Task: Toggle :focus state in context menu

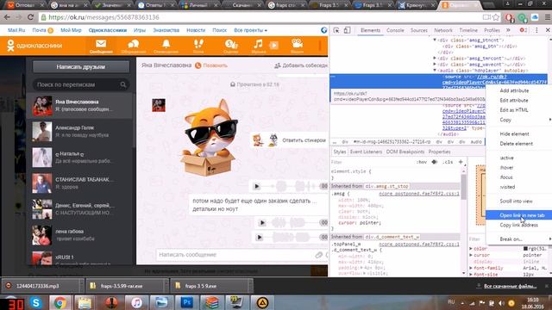Action: click(x=506, y=177)
